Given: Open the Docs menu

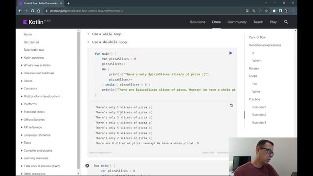Looking at the screenshot, I should coord(216,22).
